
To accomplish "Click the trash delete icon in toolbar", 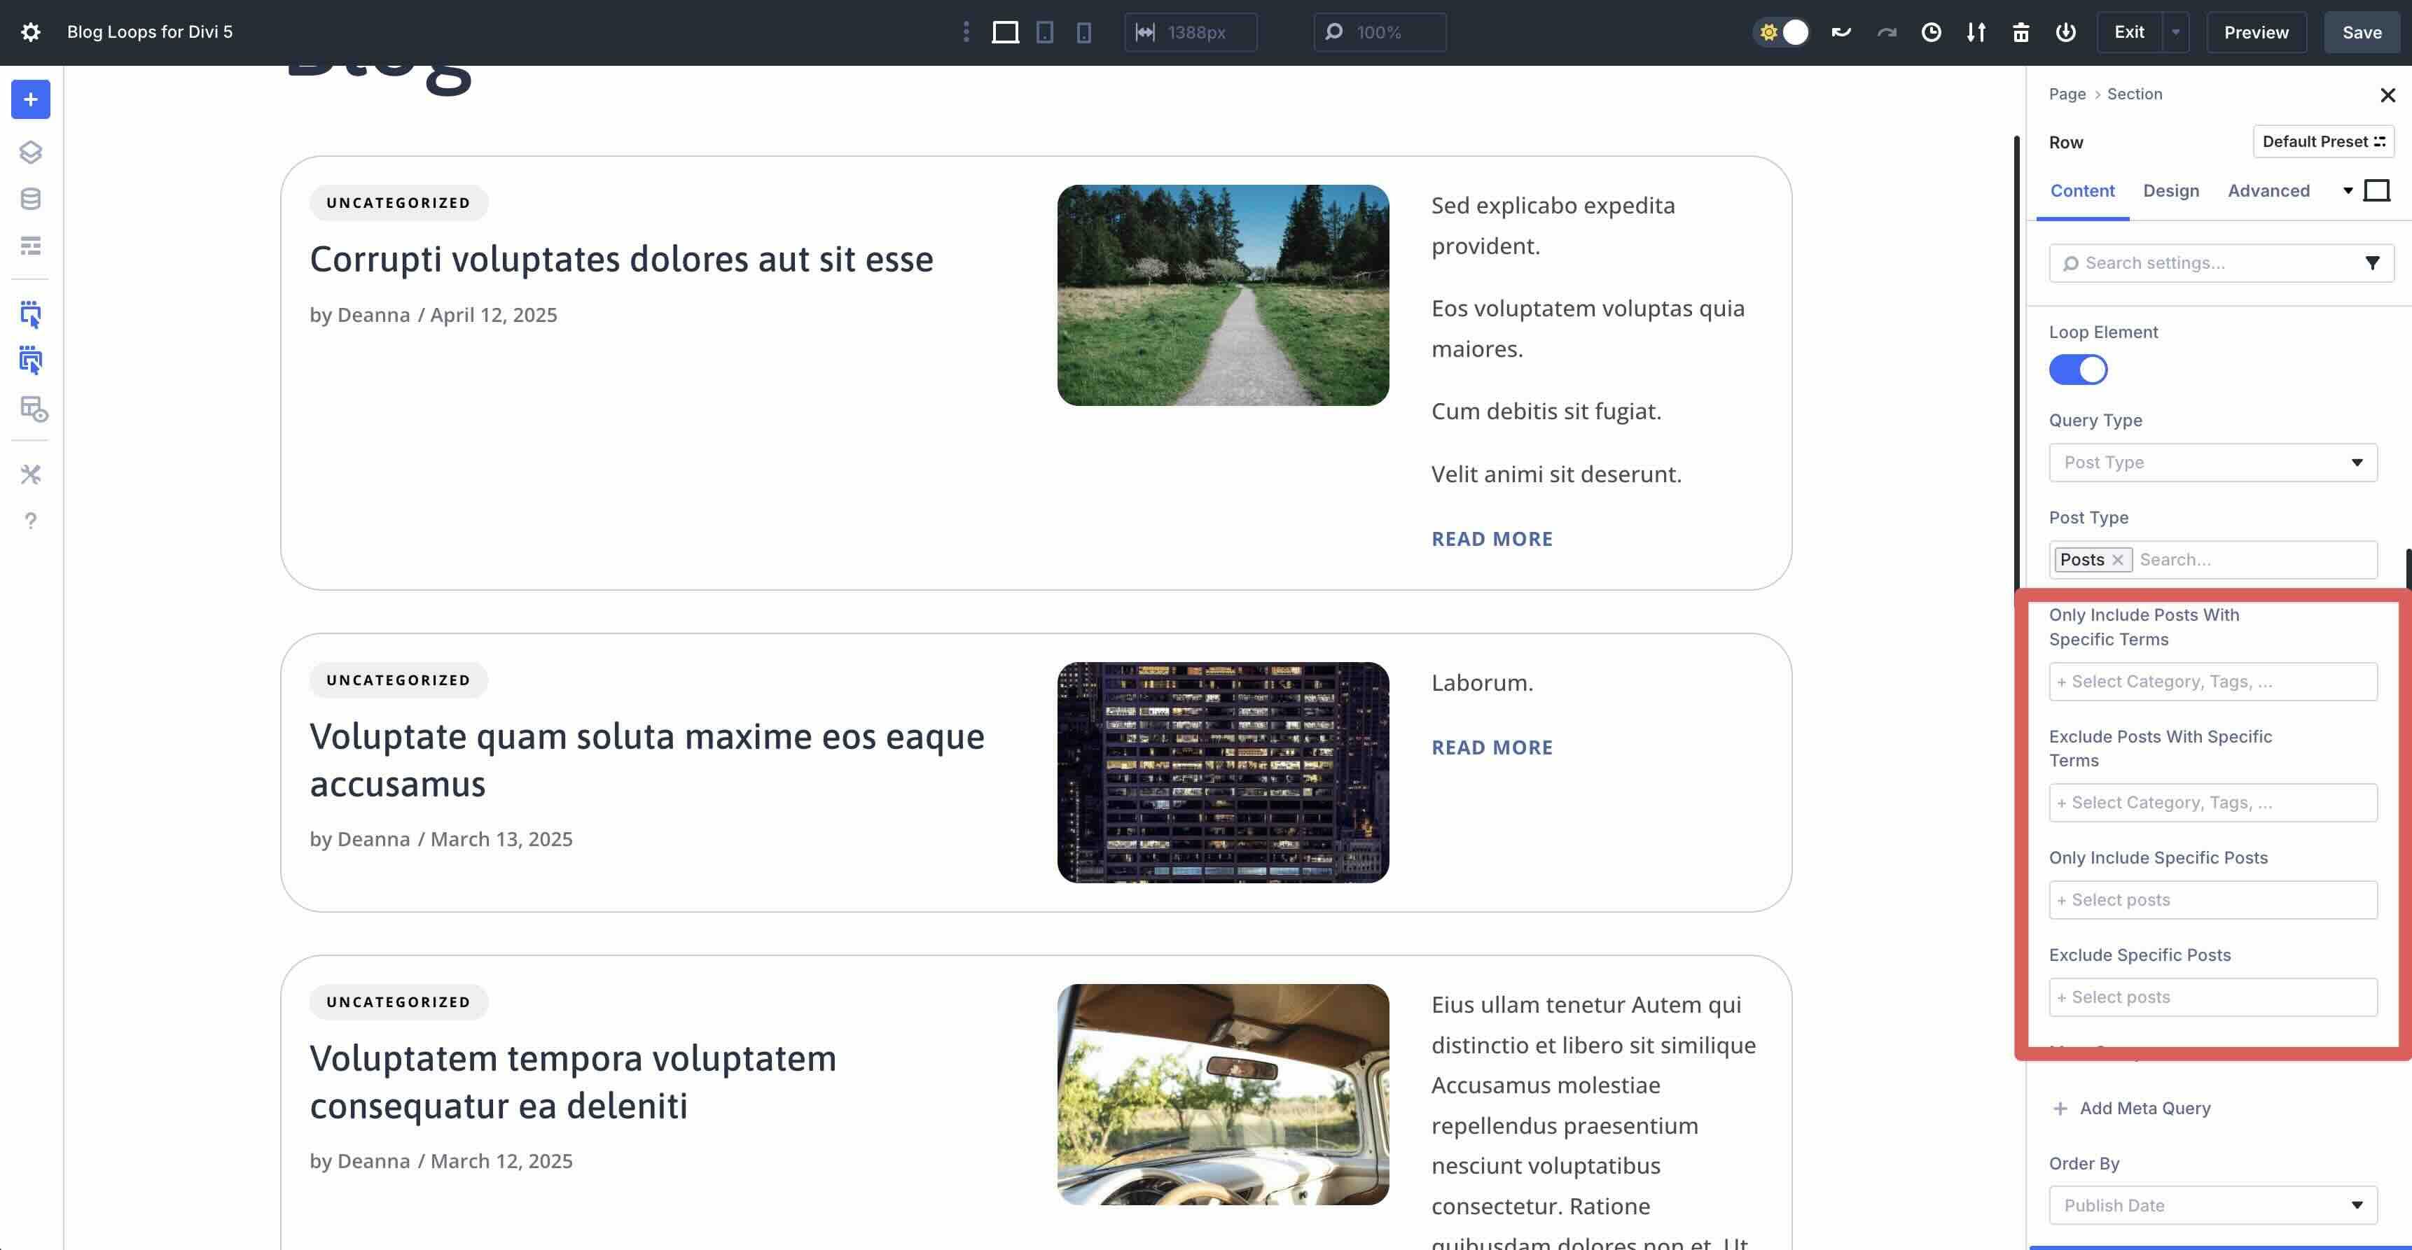I will pyautogui.click(x=2021, y=31).
